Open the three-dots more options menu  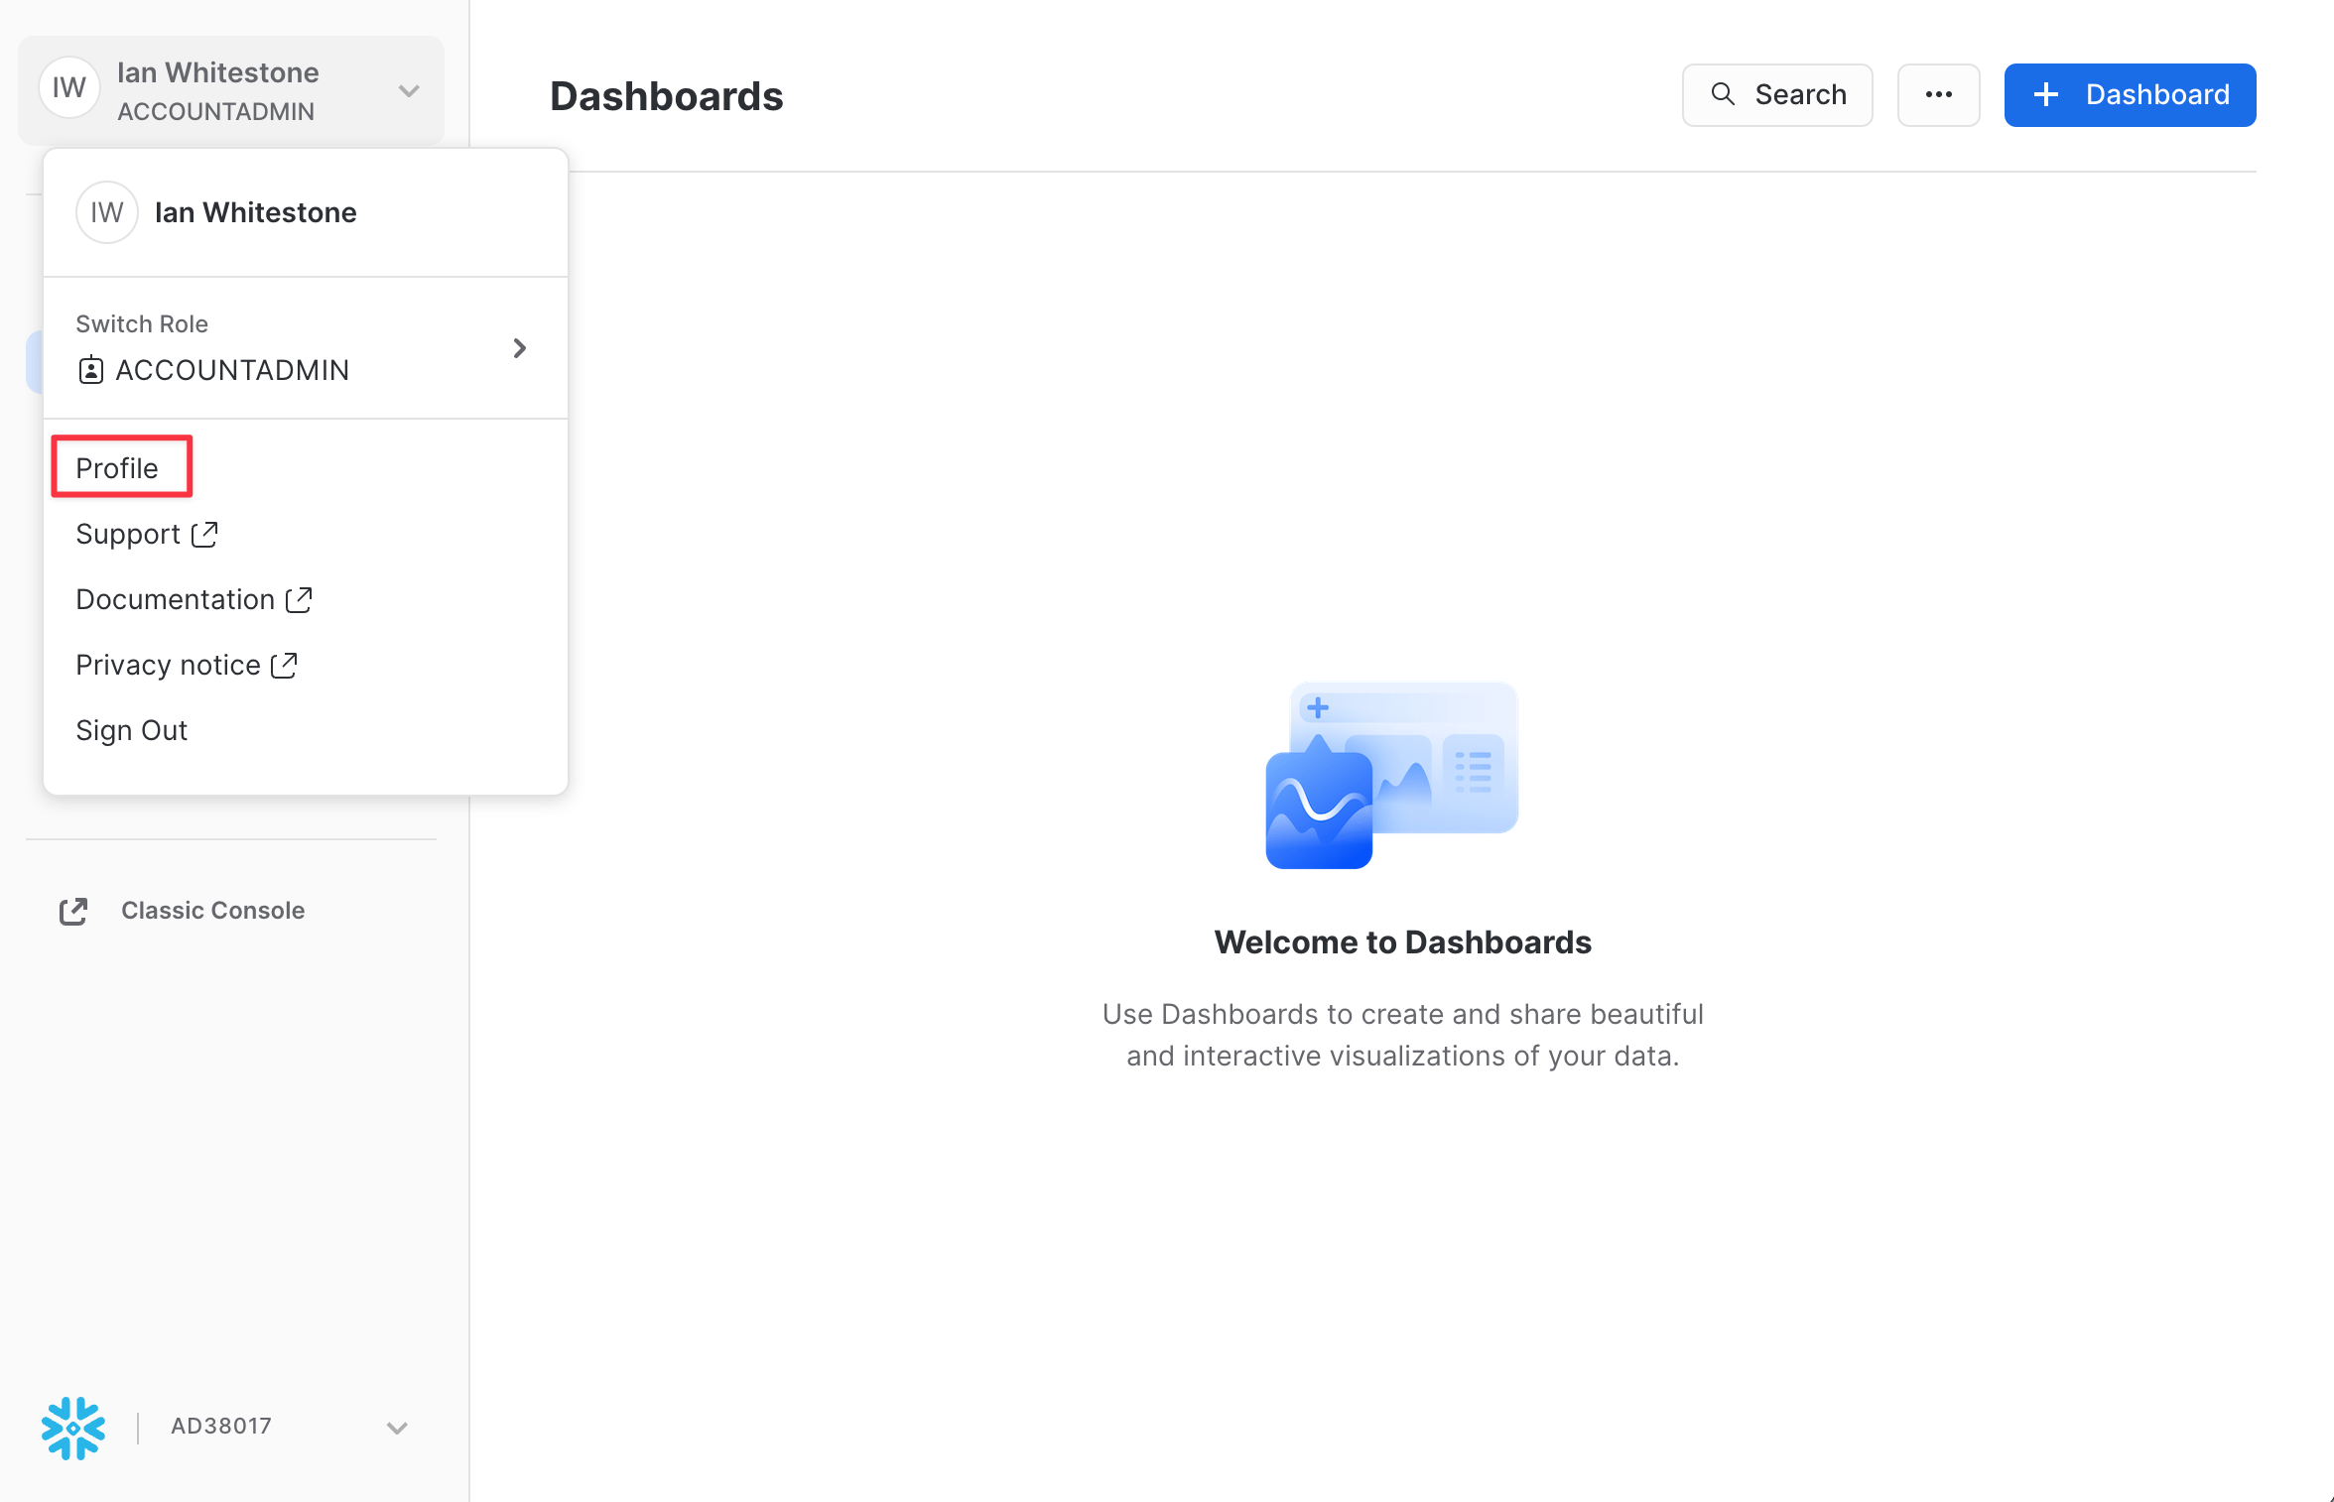(1938, 95)
